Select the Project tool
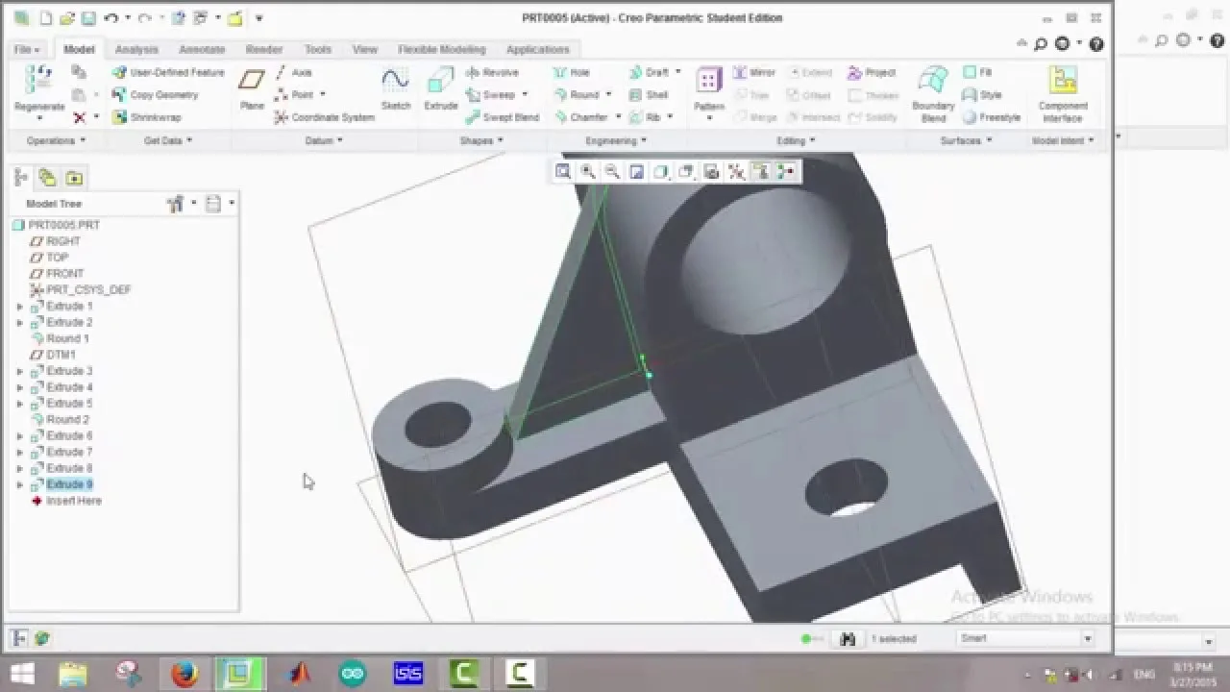This screenshot has height=692, width=1230. (872, 72)
